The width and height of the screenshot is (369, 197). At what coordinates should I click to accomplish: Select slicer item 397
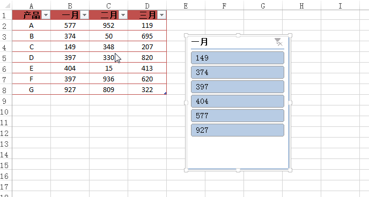point(238,87)
